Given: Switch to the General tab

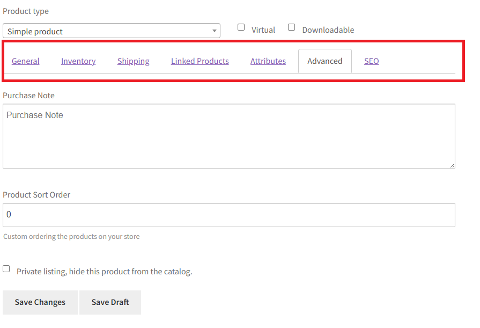Looking at the screenshot, I should [x=25, y=61].
